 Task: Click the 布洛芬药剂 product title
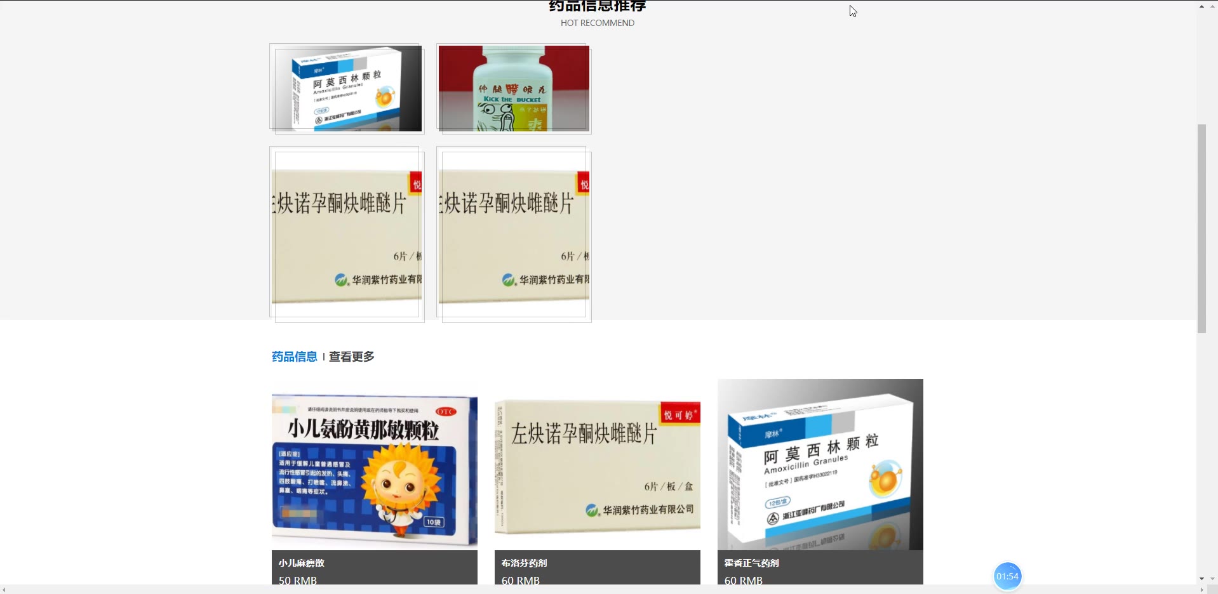pos(525,563)
